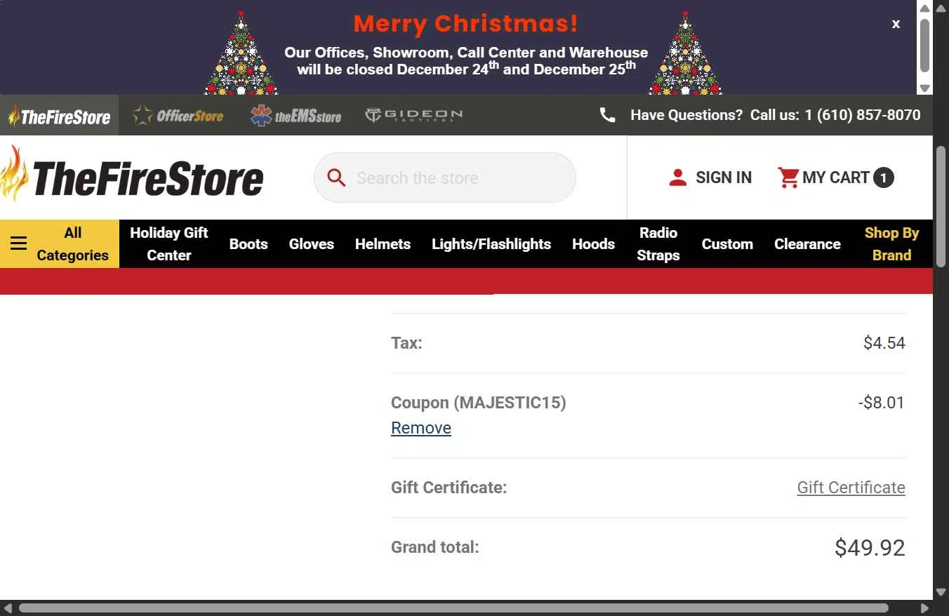The image size is (949, 616).
Task: Focus the Search the store field
Action: pos(445,178)
